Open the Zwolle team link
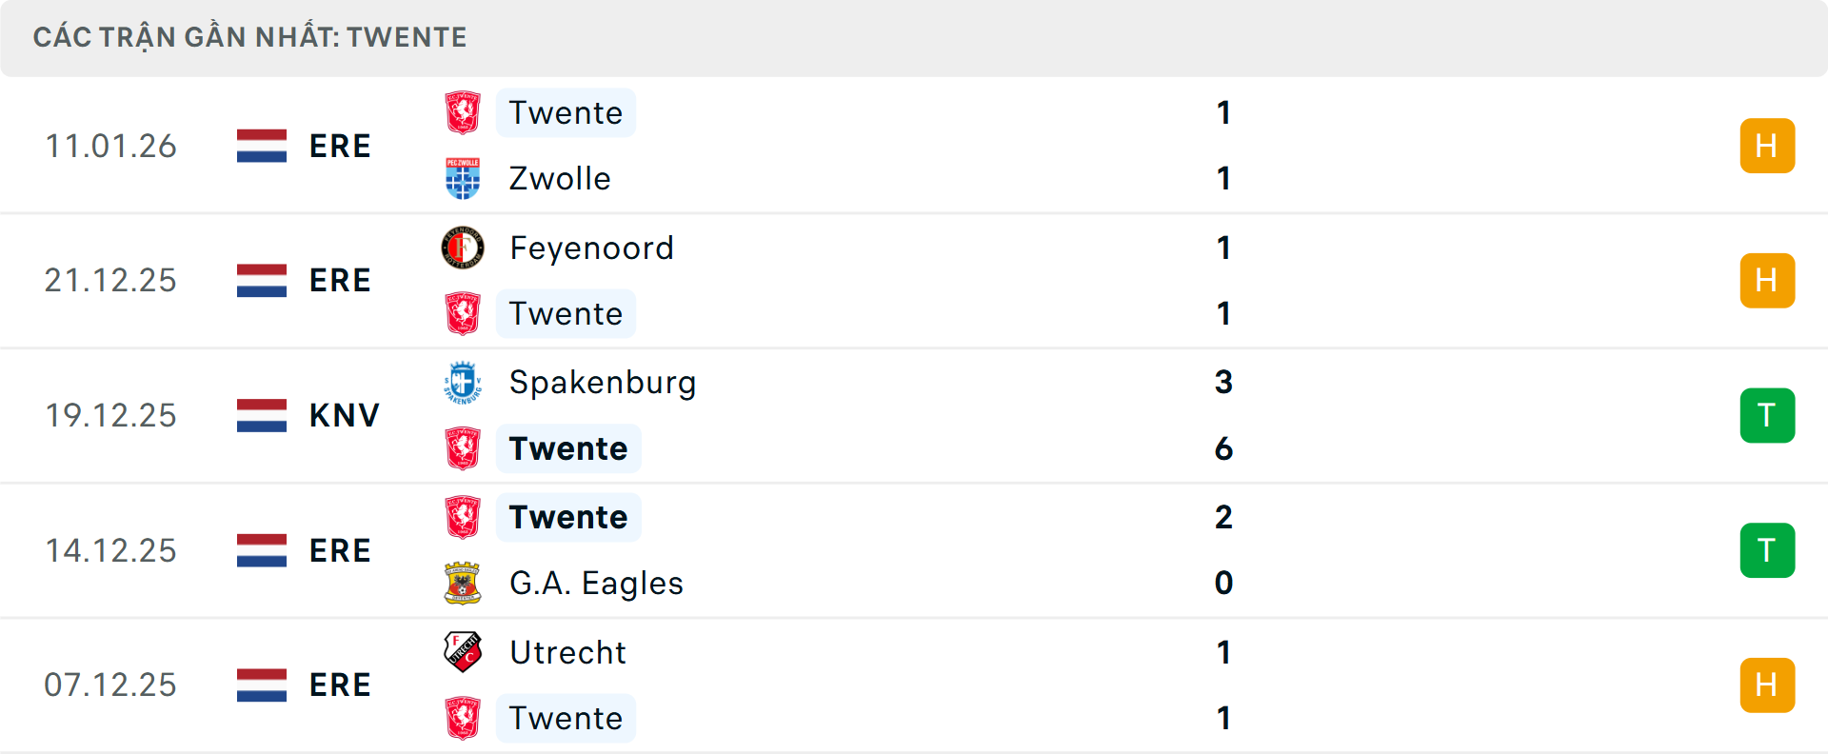Image resolution: width=1828 pixels, height=754 pixels. [x=560, y=179]
